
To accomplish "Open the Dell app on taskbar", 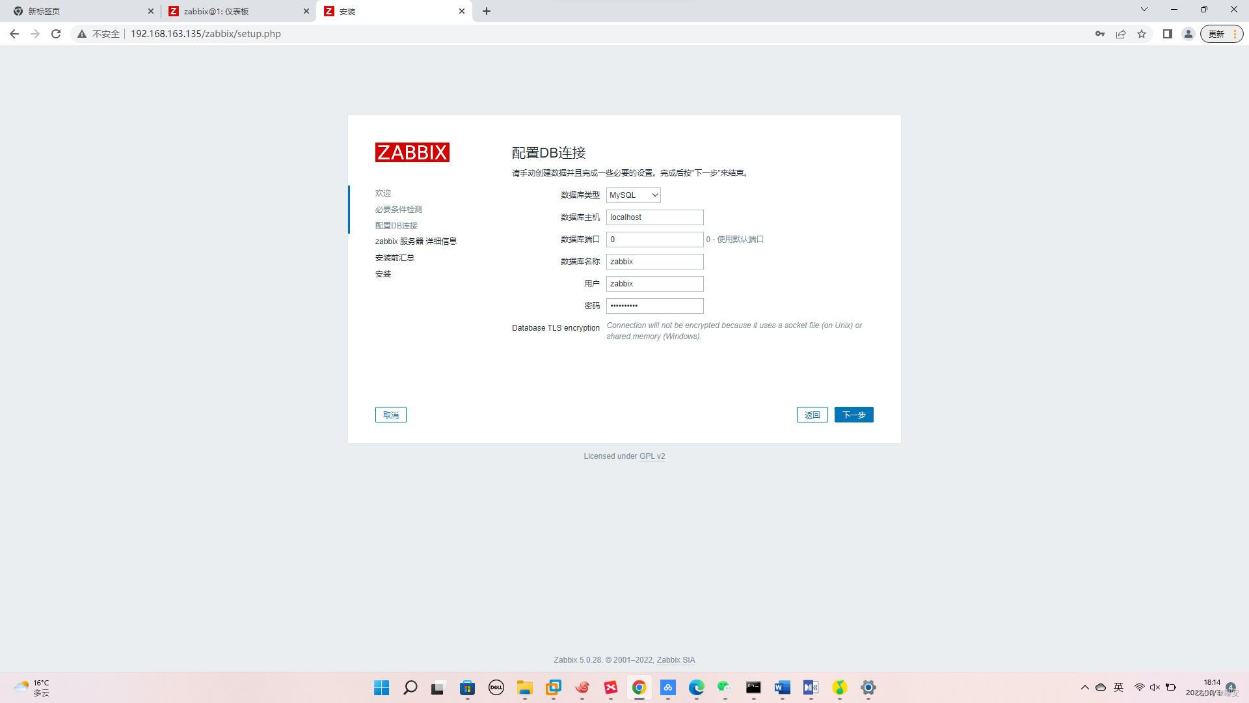I will coord(496,687).
